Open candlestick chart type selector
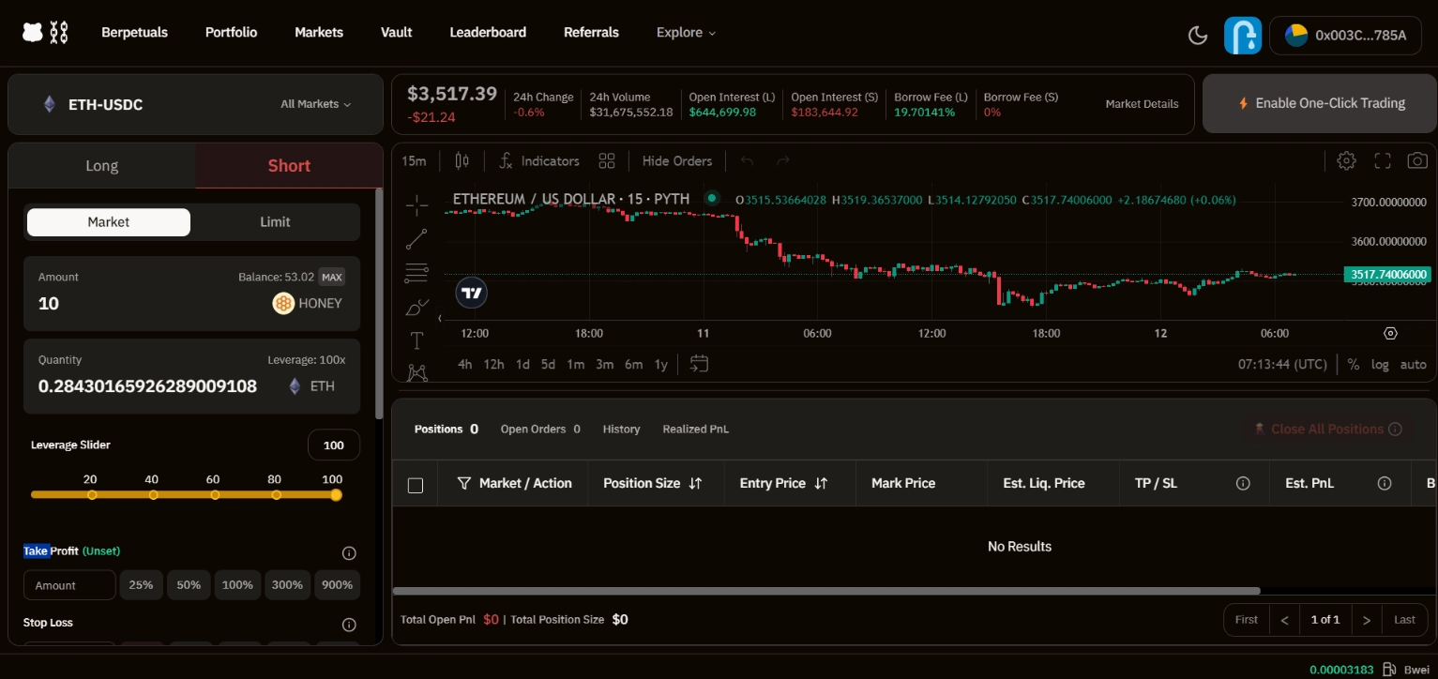1438x679 pixels. coord(462,160)
